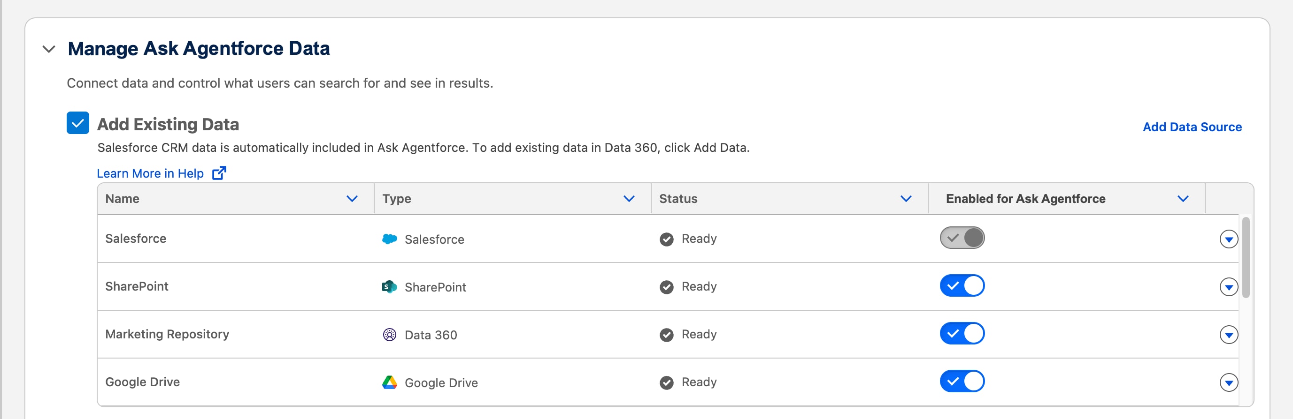
Task: Switch off the Google Drive toggle
Action: (x=962, y=382)
